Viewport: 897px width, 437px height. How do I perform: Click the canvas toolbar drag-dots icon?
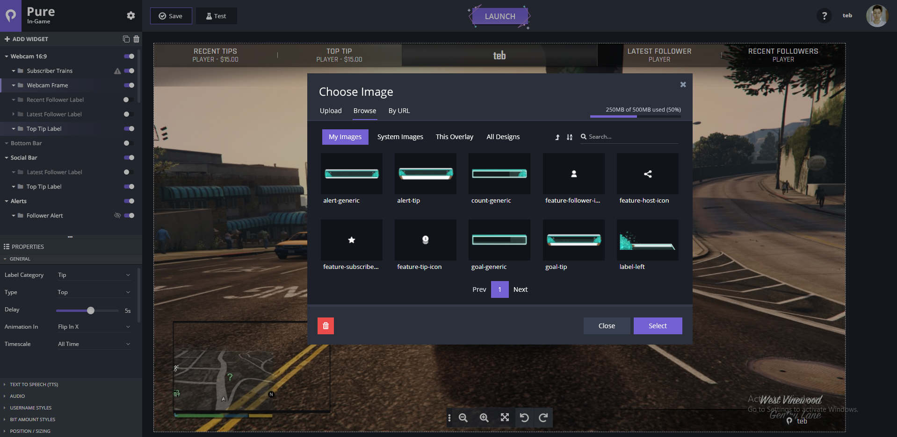point(449,418)
